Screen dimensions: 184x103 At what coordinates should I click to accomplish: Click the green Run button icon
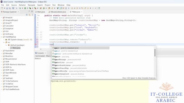point(25,8)
